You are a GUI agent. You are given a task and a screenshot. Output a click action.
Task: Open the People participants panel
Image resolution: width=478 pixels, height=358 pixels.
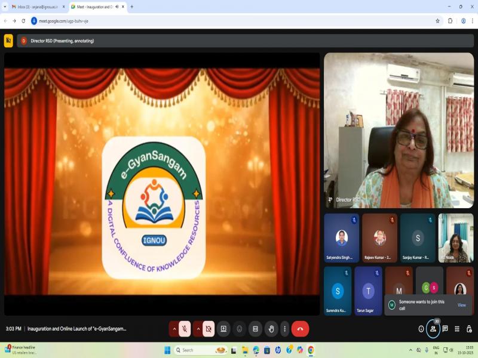coord(433,329)
